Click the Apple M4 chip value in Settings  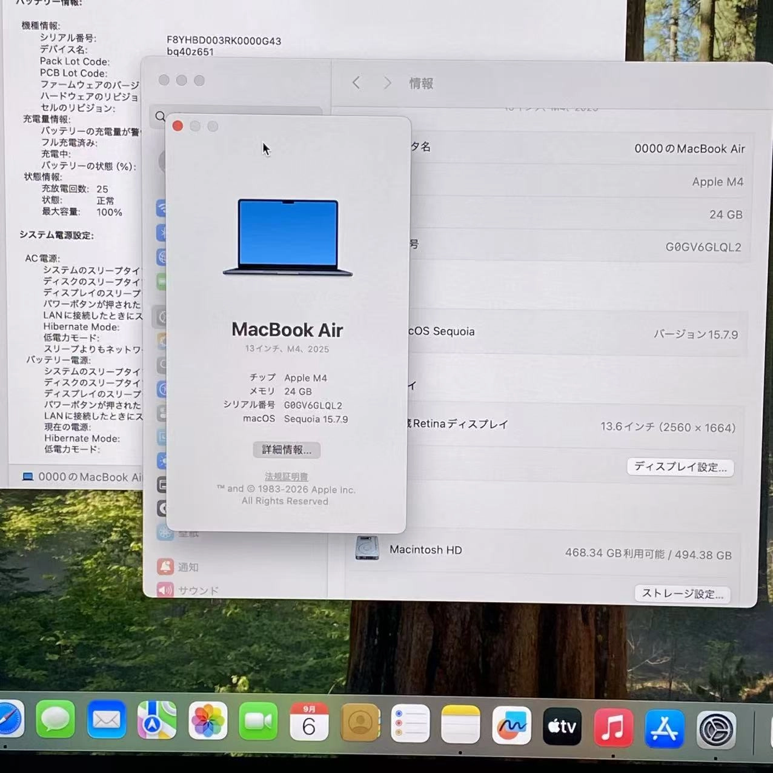(718, 182)
